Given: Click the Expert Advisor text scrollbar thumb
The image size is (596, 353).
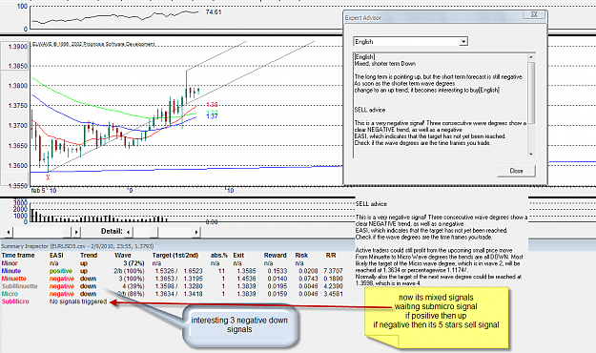Looking at the screenshot, I should pos(531,93).
